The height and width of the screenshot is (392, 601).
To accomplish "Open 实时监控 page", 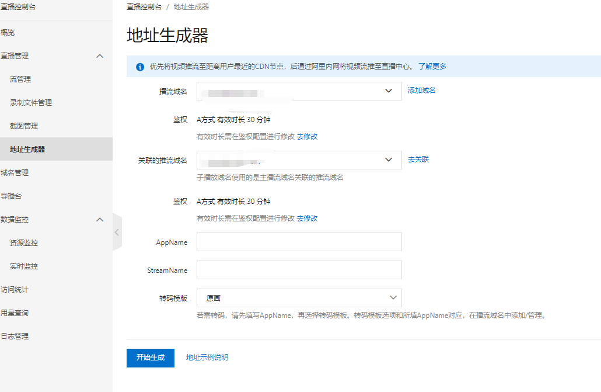I will coord(24,266).
